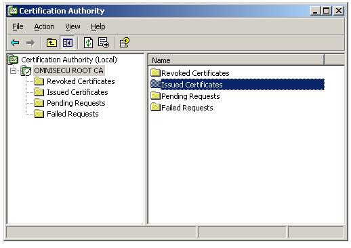Viewport: 351px width, 248px height.
Task: Open the View menu
Action: coord(73,26)
